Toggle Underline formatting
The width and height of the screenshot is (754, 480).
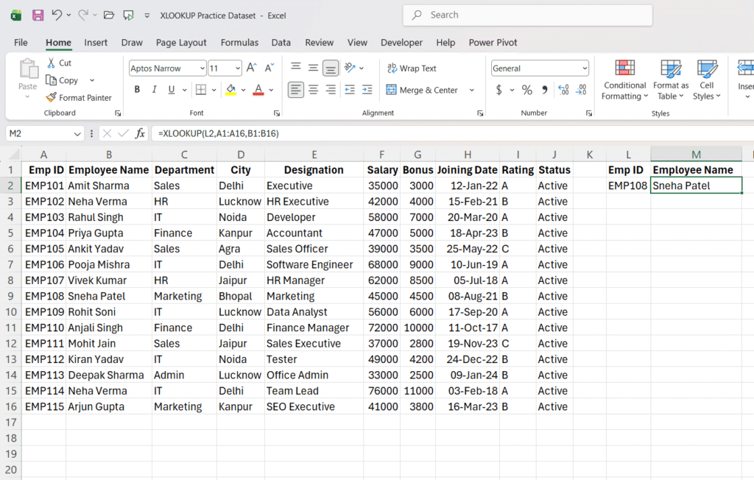(x=172, y=90)
